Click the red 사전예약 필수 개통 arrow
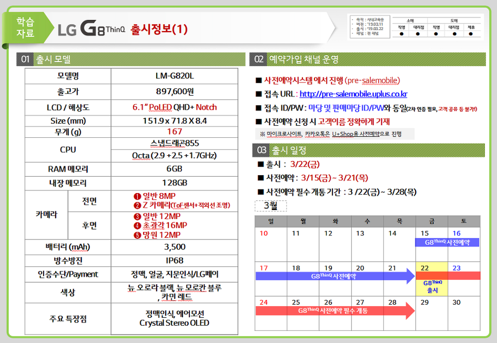 (x=334, y=311)
